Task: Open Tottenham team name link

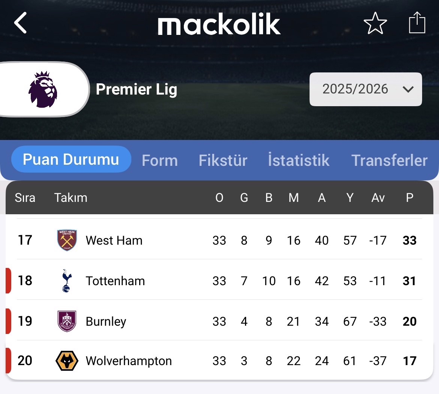Action: pyautogui.click(x=115, y=281)
